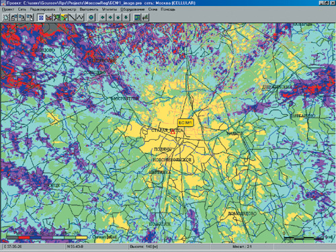Pan map down with down arrow icon
Image resolution: width=336 pixels, height=252 pixels.
point(126,17)
